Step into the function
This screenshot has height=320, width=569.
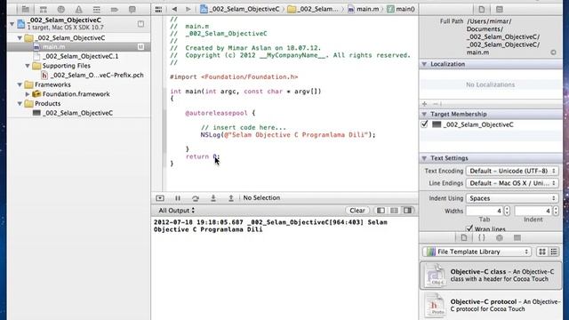213,198
